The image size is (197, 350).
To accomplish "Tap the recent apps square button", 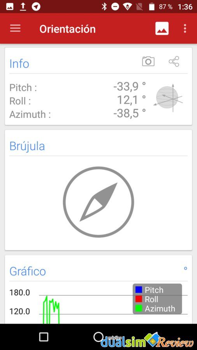I will pyautogui.click(x=44, y=337).
